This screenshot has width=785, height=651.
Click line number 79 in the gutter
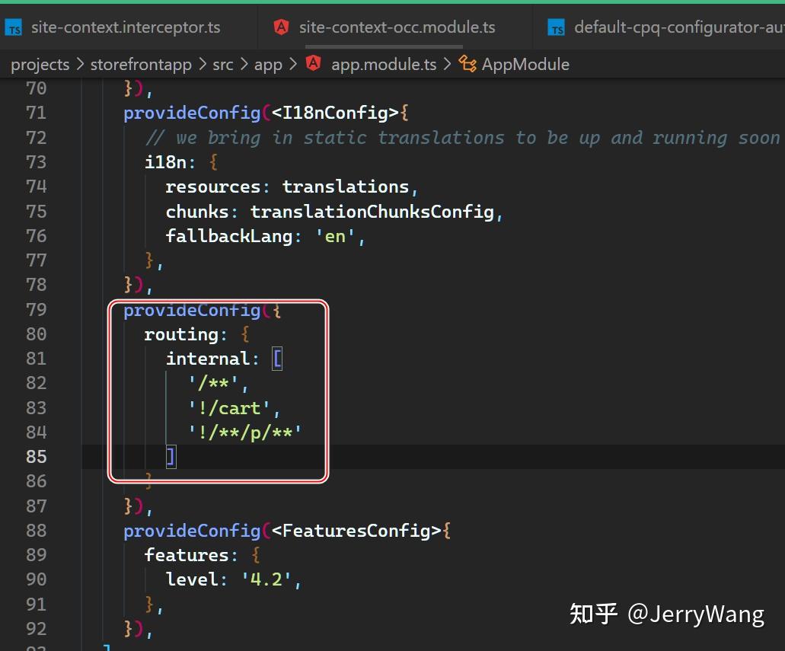pos(36,309)
